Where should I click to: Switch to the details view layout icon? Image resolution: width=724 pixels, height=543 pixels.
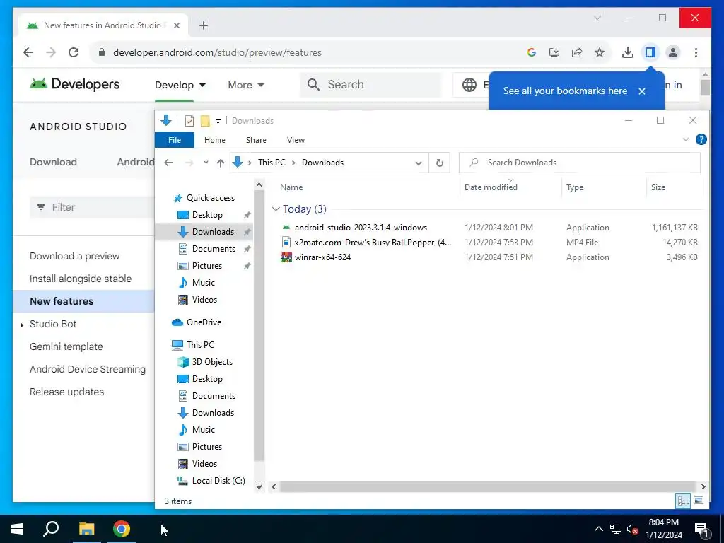click(684, 501)
